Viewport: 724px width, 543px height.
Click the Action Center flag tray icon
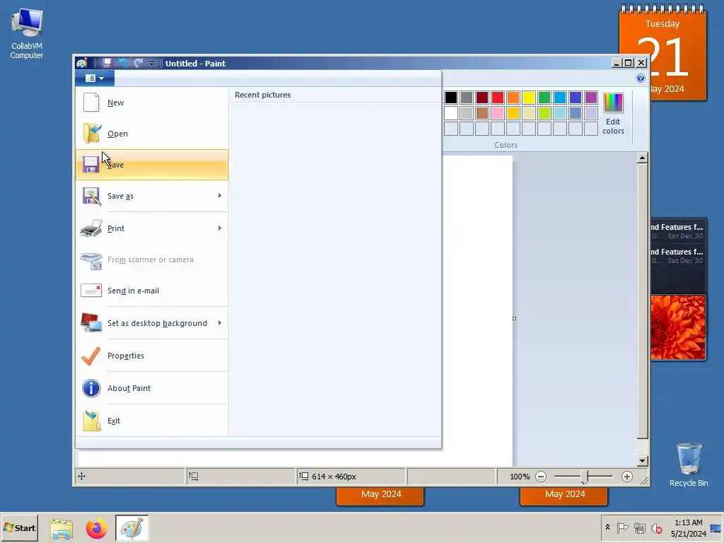[622, 527]
